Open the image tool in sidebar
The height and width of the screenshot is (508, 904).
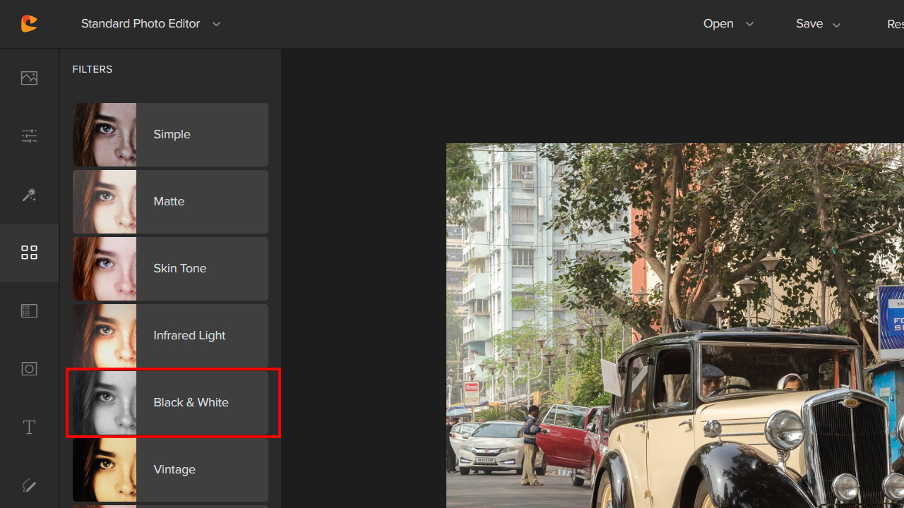(29, 78)
